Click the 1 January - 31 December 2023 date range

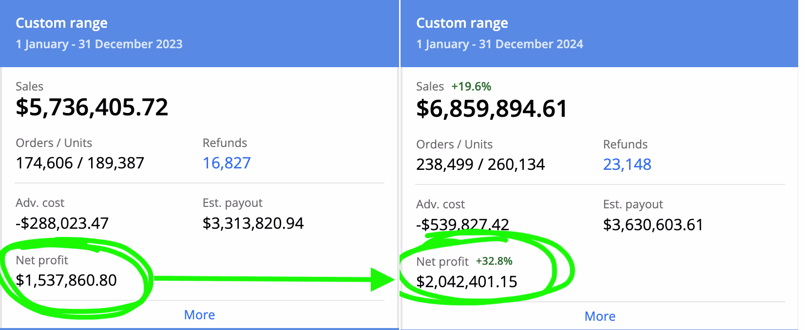point(99,44)
